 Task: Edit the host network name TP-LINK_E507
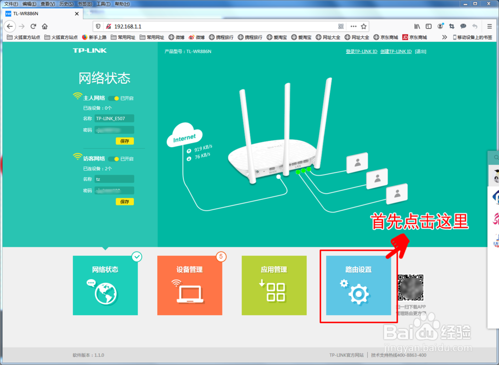point(114,118)
